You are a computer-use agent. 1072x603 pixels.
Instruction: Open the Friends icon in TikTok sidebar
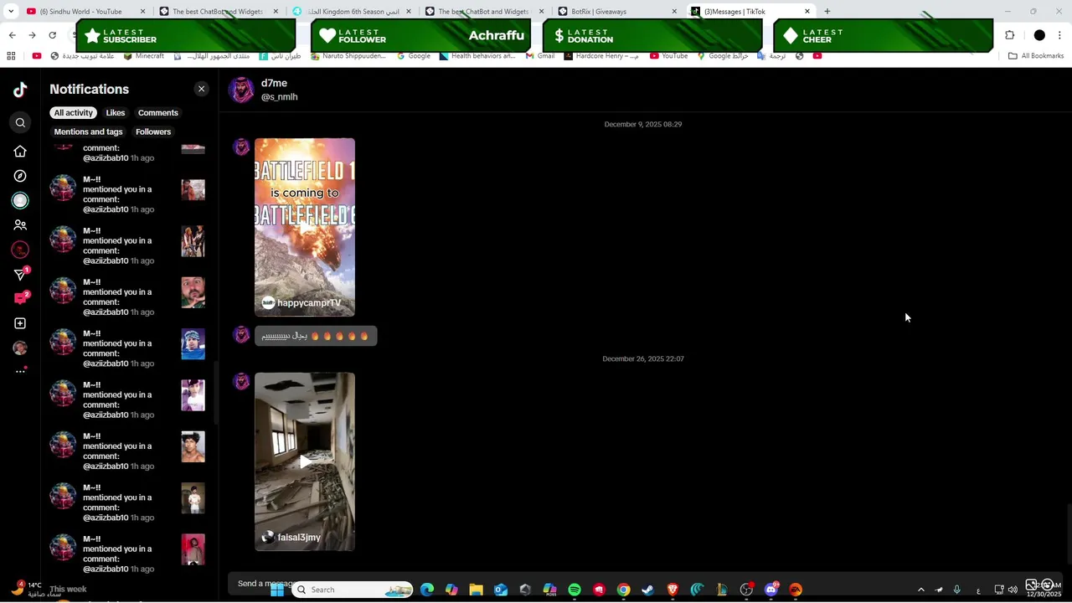point(20,225)
